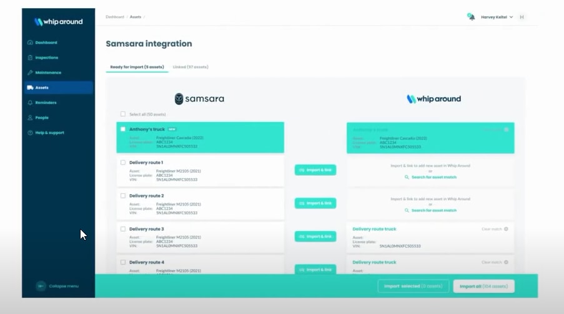The image size is (564, 314).
Task: Open Reminders in the sidebar menu
Action: pyautogui.click(x=46, y=103)
